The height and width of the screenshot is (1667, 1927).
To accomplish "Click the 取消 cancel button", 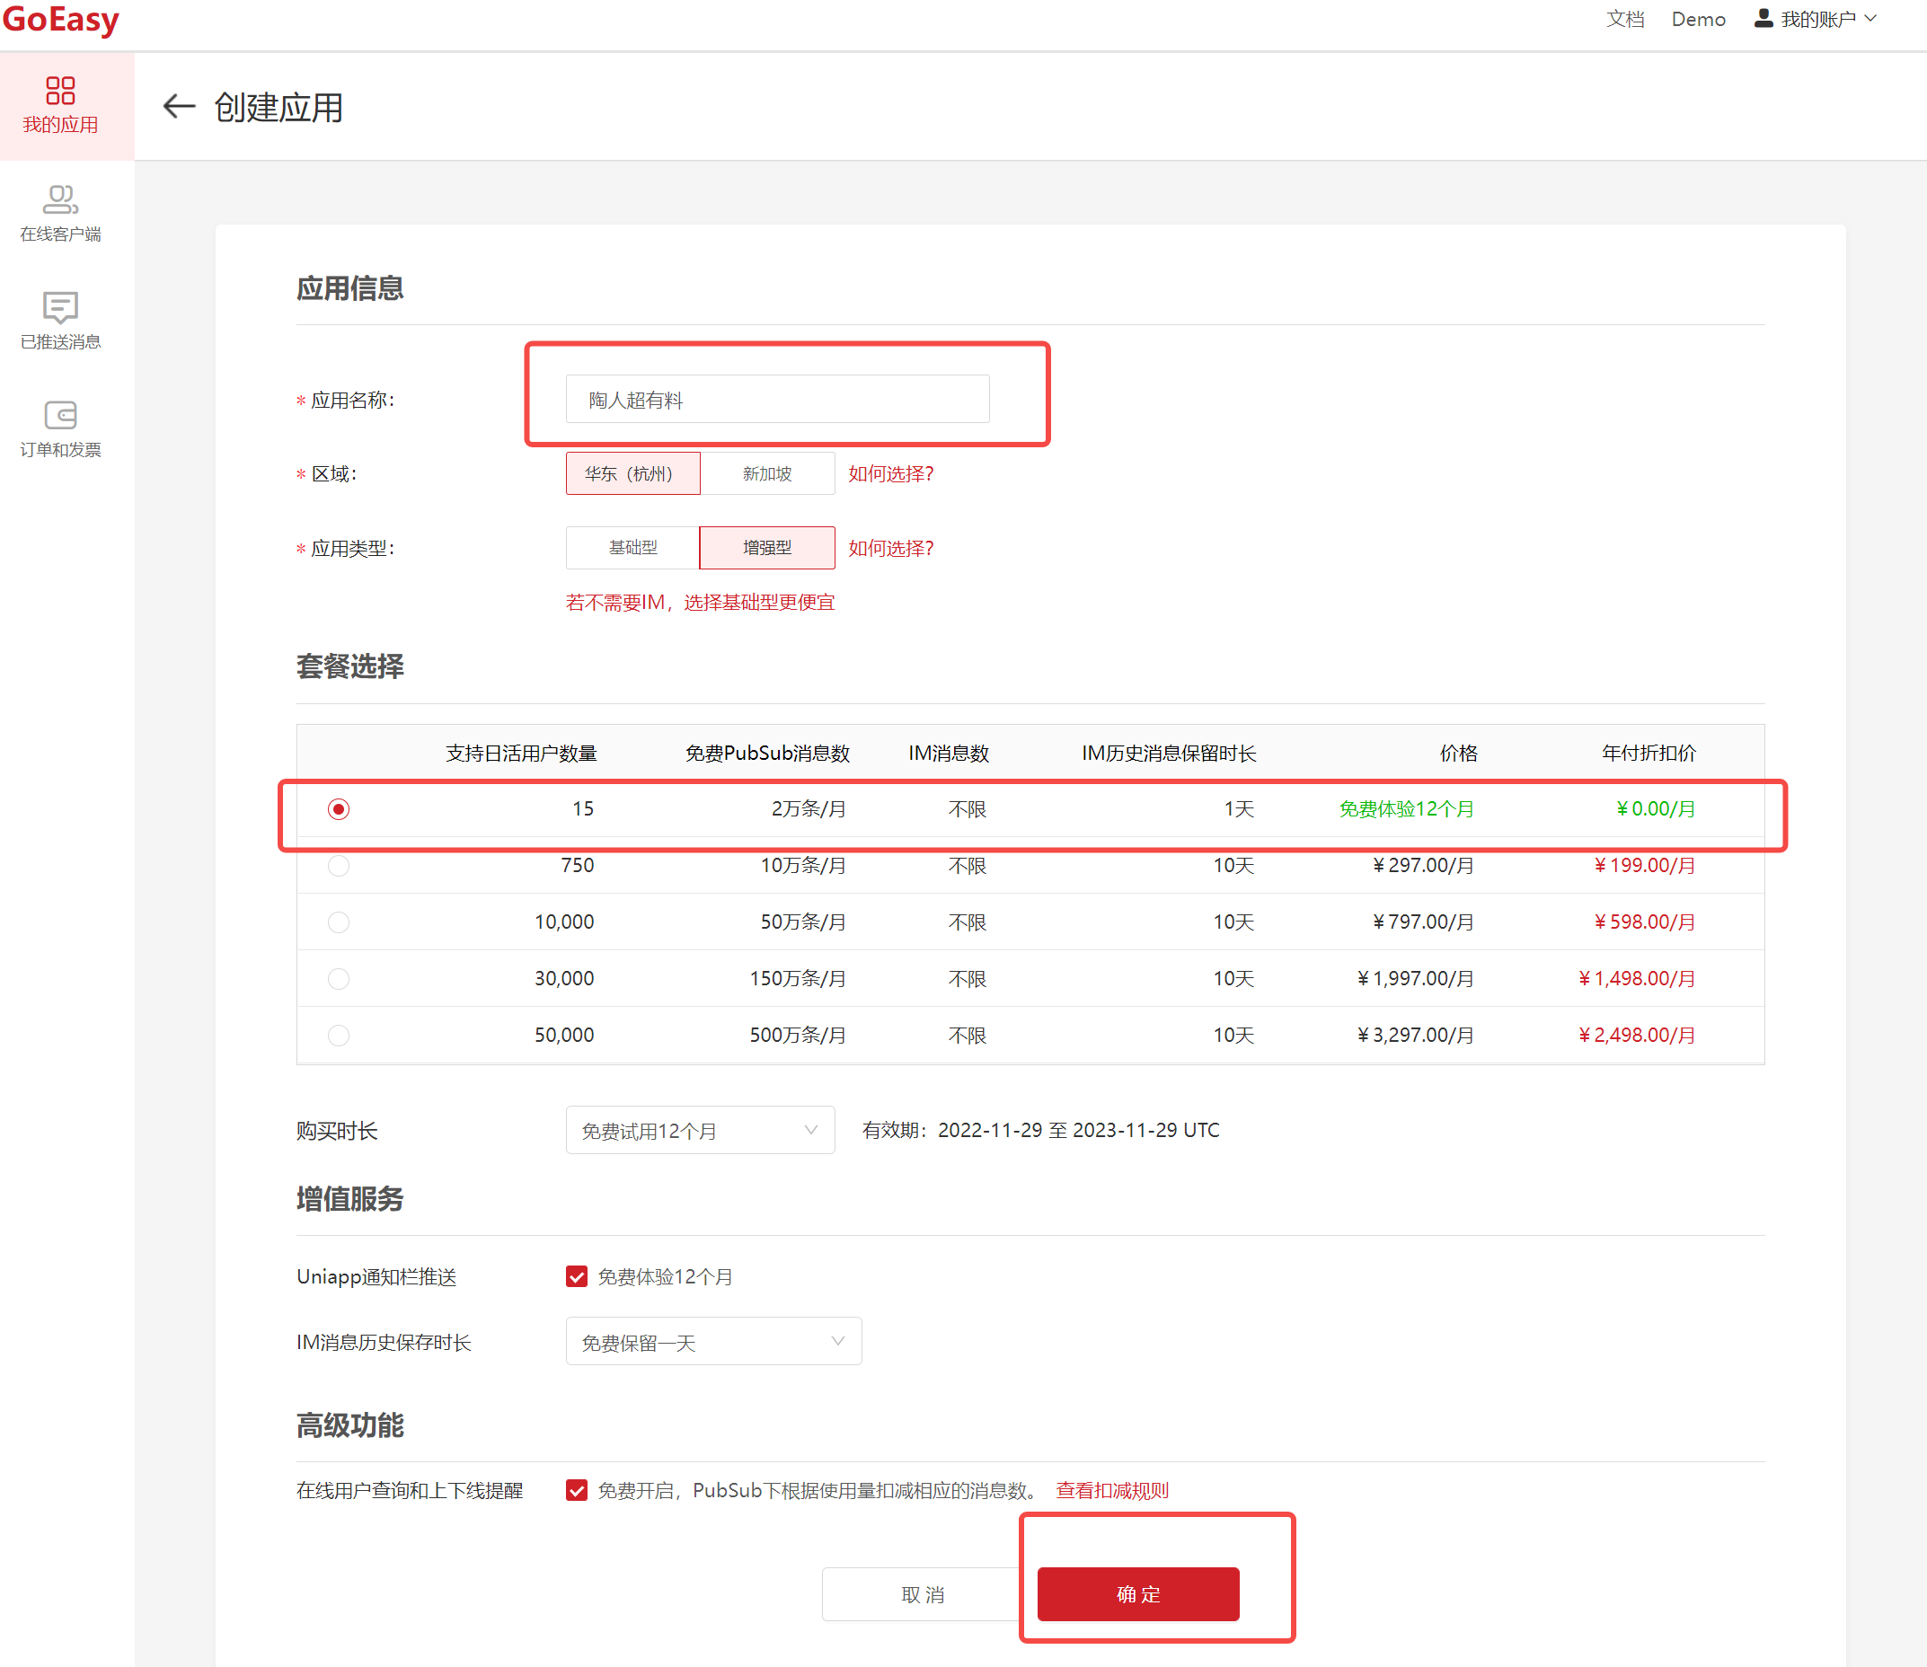I will pyautogui.click(x=922, y=1594).
